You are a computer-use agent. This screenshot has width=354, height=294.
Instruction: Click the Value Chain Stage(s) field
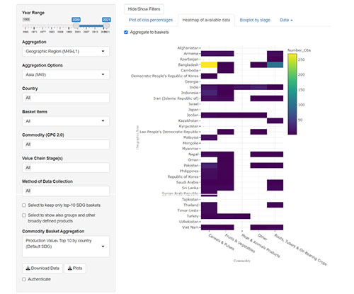coord(66,168)
